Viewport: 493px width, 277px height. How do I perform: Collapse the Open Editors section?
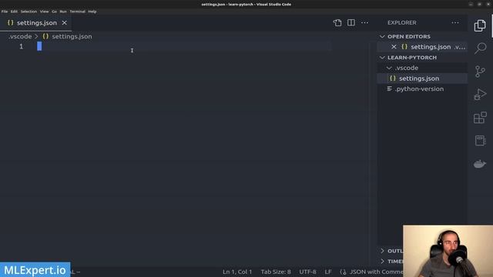tap(422, 36)
